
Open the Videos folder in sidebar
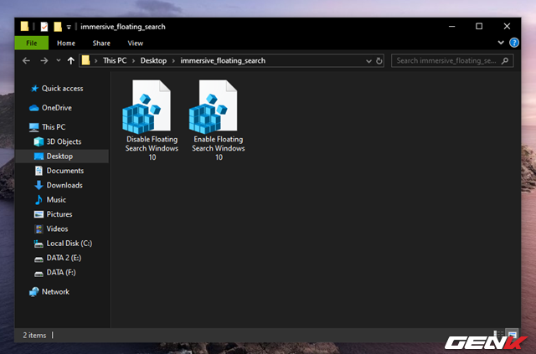51,228
